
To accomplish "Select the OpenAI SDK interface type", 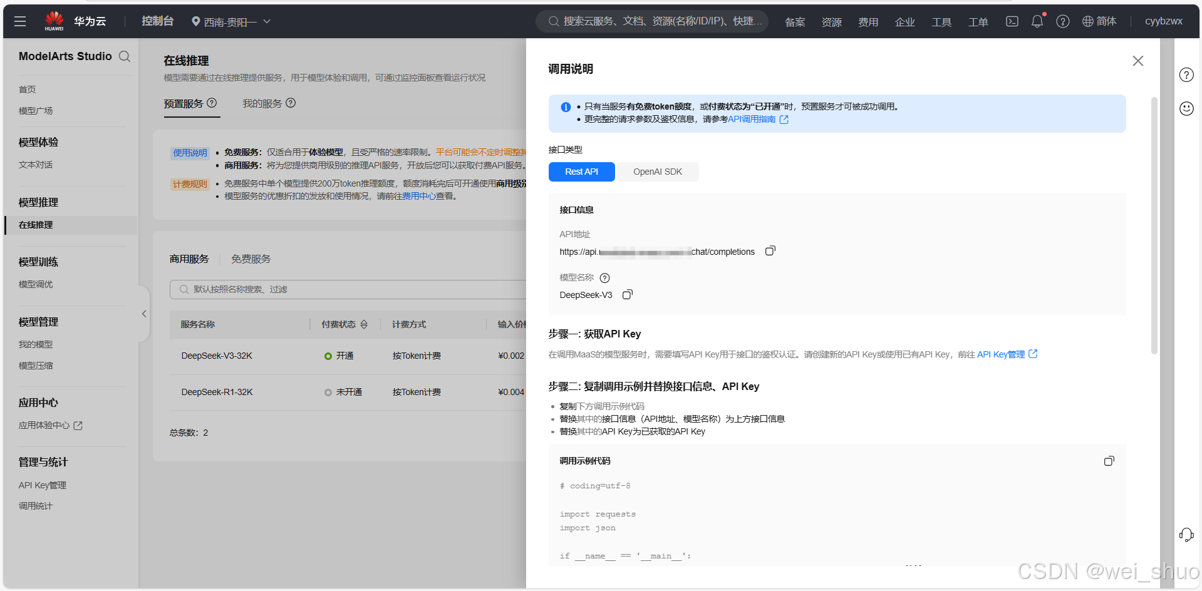I will [658, 172].
